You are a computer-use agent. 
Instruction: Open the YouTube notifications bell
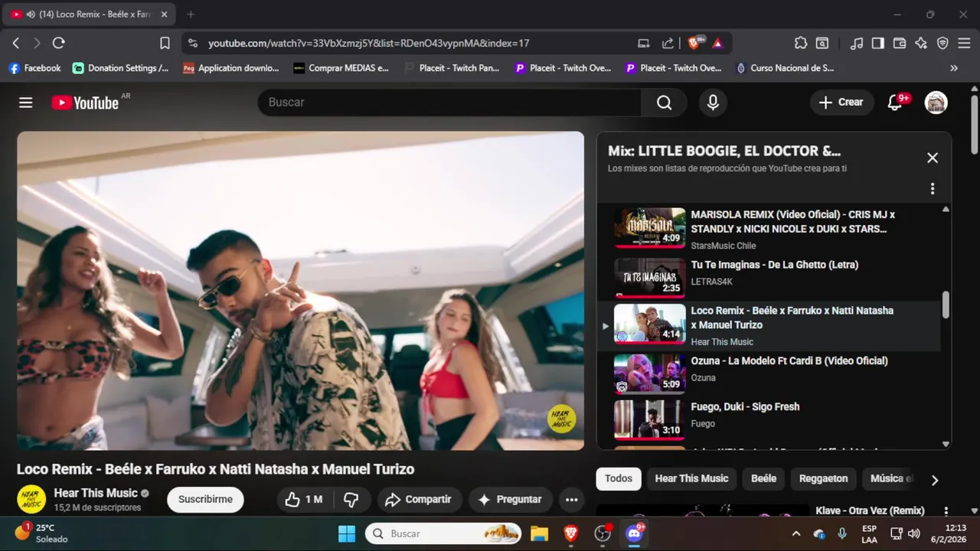894,103
